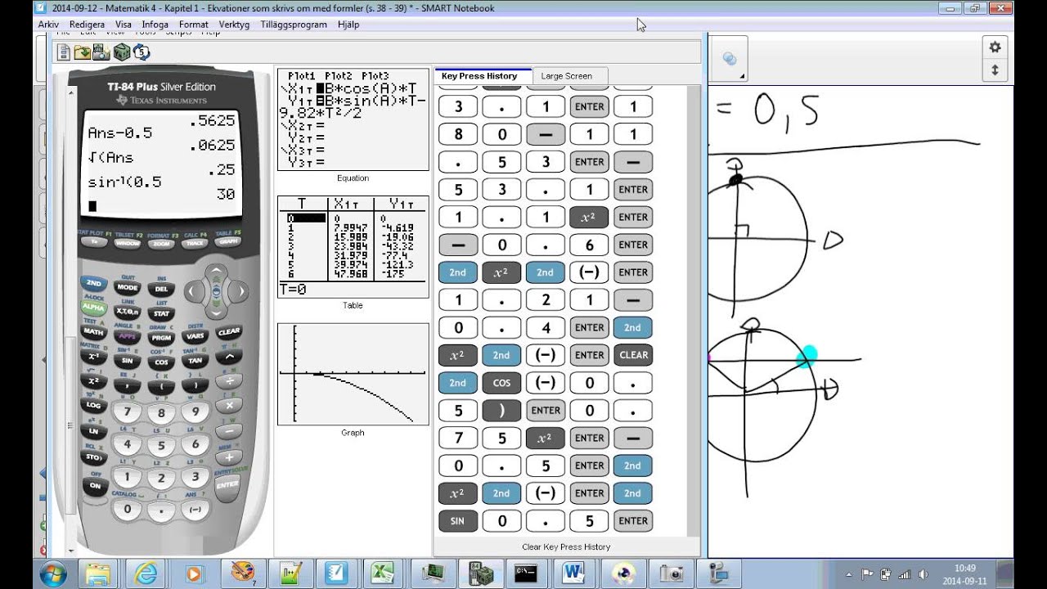Click the negative (−) key on calculator keypad
The height and width of the screenshot is (589, 1047).
(x=195, y=509)
